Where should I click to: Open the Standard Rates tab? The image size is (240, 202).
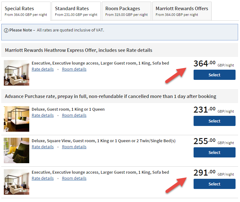click(76, 11)
